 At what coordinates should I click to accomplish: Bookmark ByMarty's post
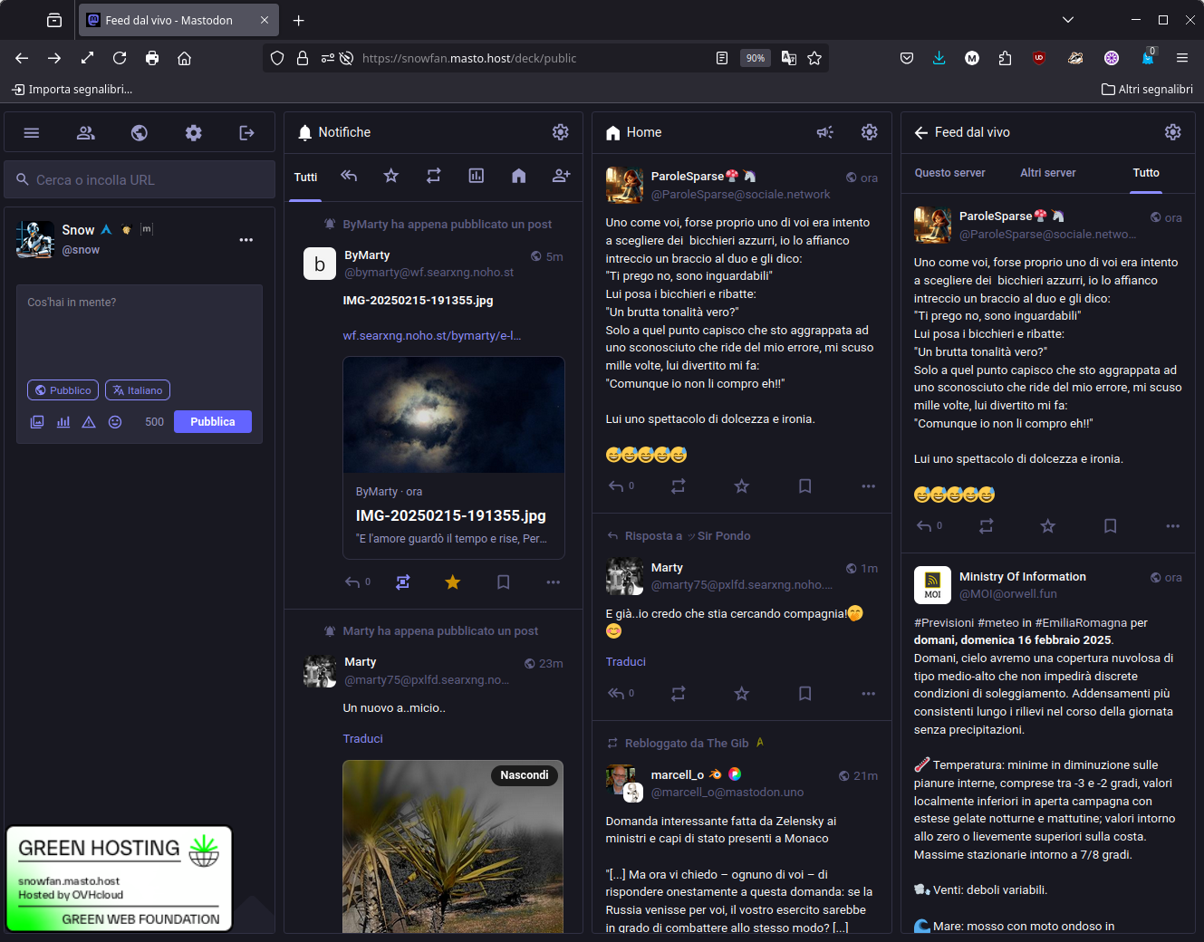pyautogui.click(x=504, y=582)
